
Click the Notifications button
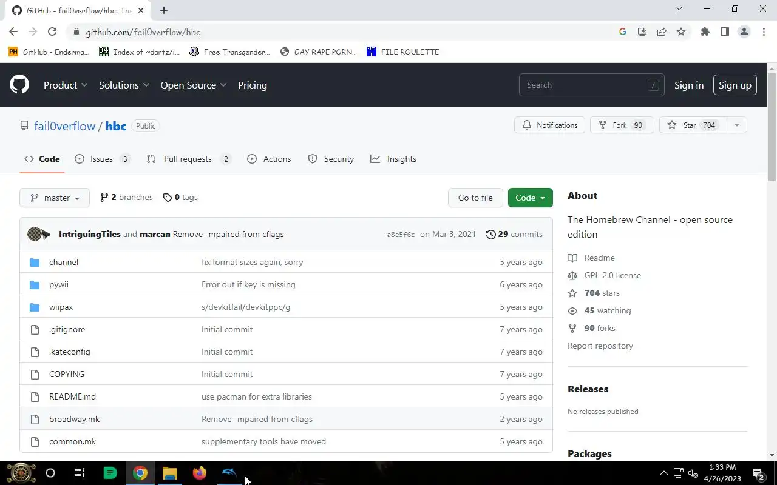coord(549,125)
